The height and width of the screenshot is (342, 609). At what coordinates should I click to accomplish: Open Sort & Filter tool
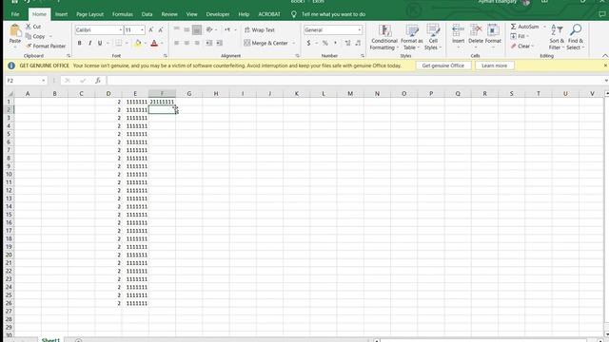coord(557,37)
